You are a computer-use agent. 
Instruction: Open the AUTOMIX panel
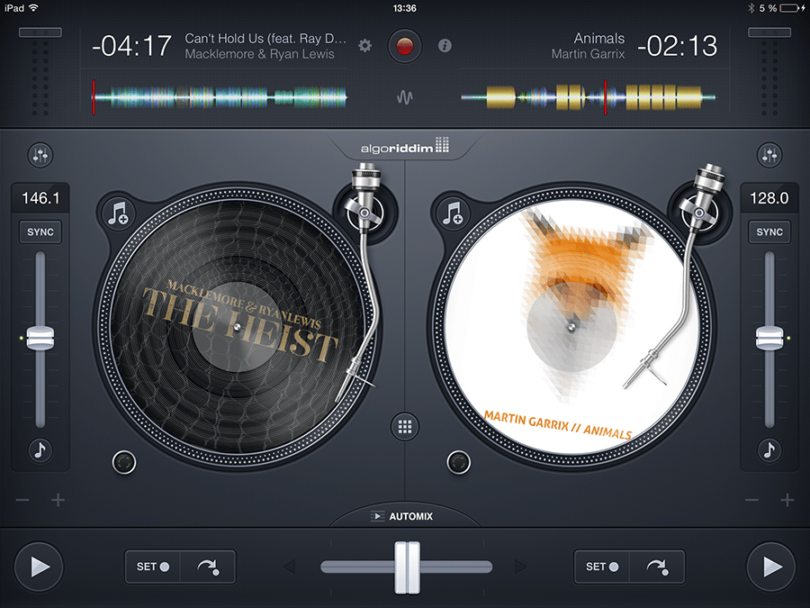pyautogui.click(x=405, y=516)
